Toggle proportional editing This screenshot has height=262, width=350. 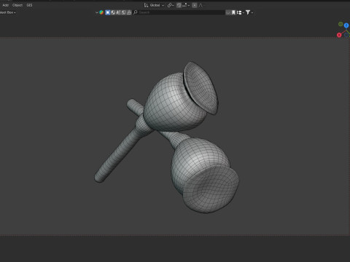tap(195, 5)
